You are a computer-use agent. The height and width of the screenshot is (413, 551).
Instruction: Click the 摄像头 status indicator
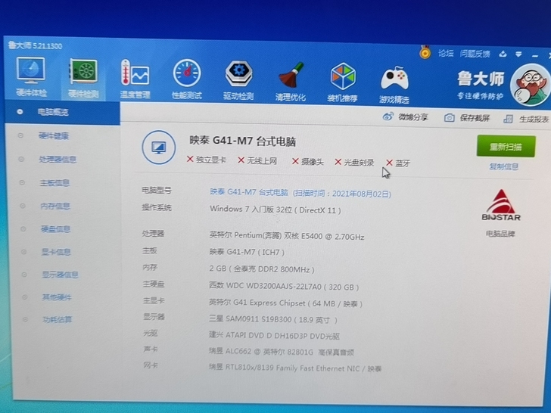[x=307, y=162]
